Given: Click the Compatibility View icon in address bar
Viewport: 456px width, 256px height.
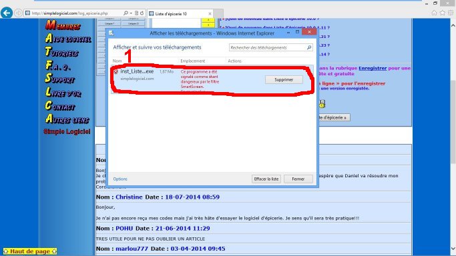Looking at the screenshot, I should pos(136,13).
